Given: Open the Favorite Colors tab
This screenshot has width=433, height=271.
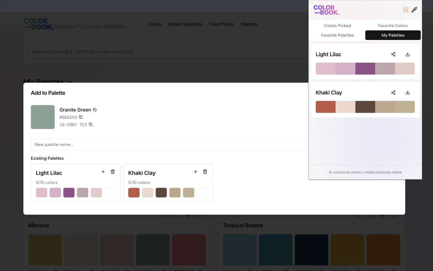Looking at the screenshot, I should click(393, 25).
